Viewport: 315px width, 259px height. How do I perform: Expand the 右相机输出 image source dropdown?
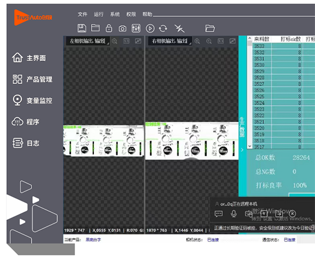[170, 41]
